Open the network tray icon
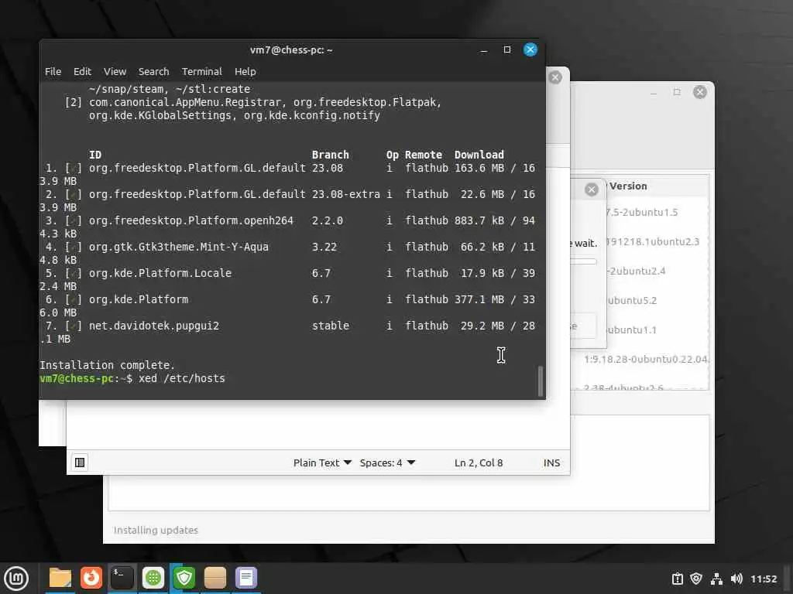The height and width of the screenshot is (594, 793). [x=716, y=579]
